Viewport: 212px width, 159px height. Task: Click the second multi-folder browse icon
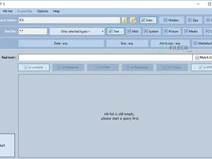point(133,20)
